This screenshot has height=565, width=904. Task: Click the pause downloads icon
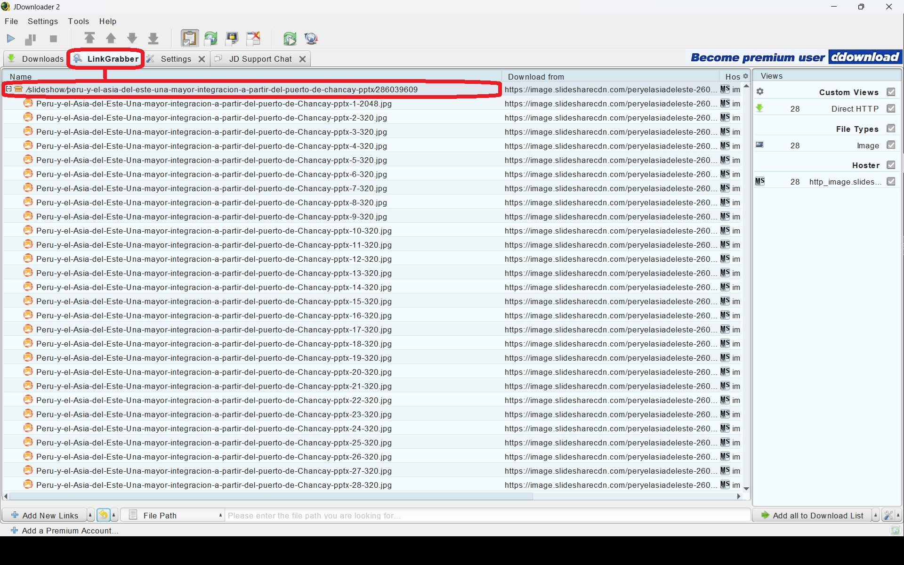[31, 39]
